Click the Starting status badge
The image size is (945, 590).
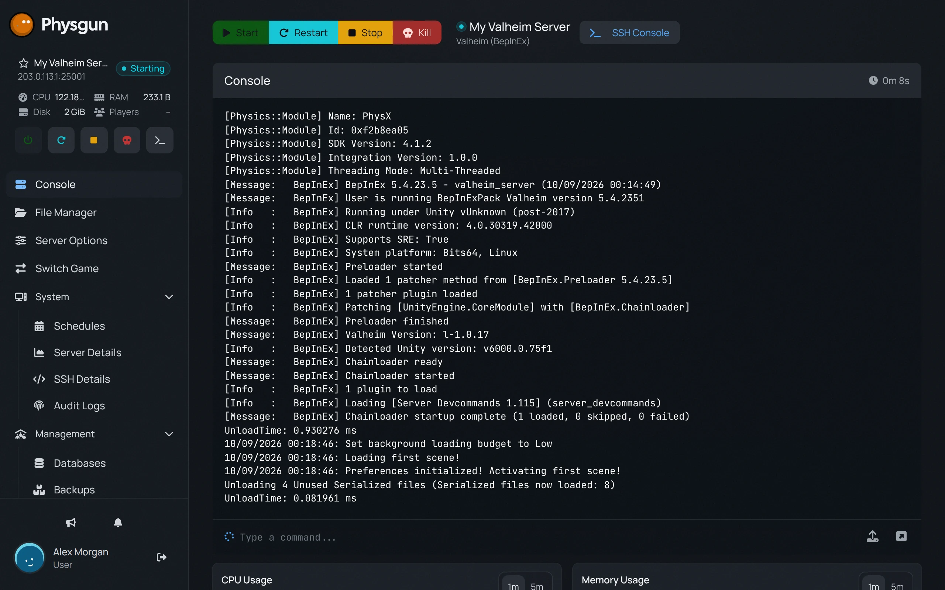(x=143, y=69)
